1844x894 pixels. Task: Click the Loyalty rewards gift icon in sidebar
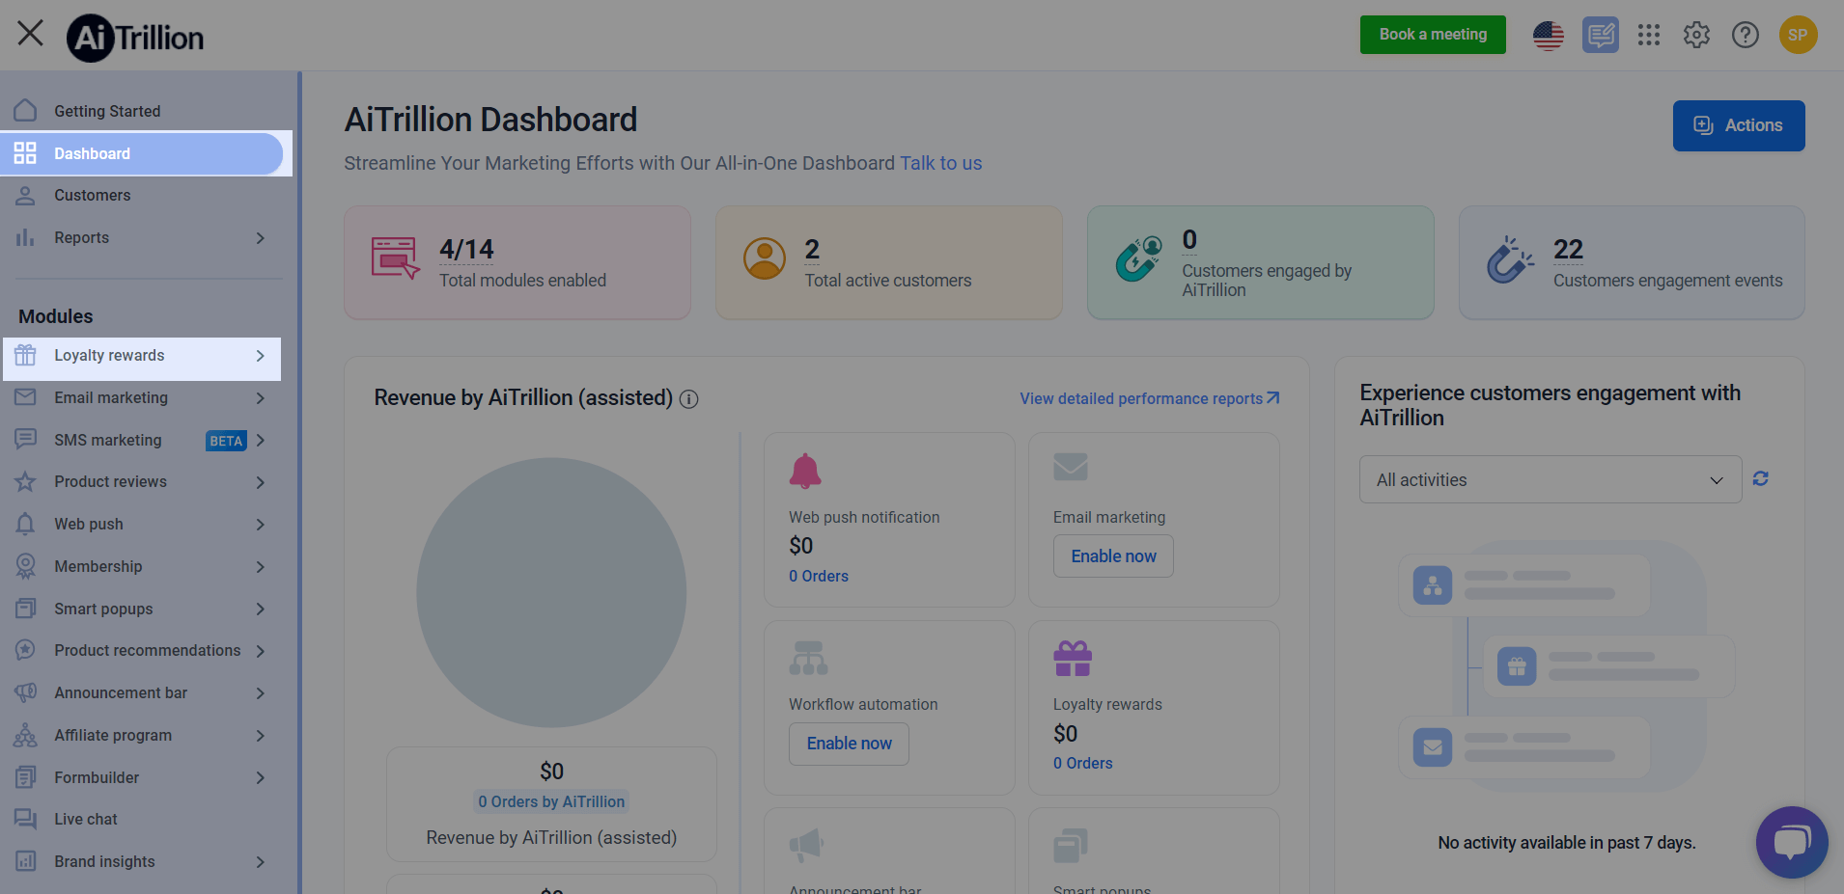click(26, 355)
